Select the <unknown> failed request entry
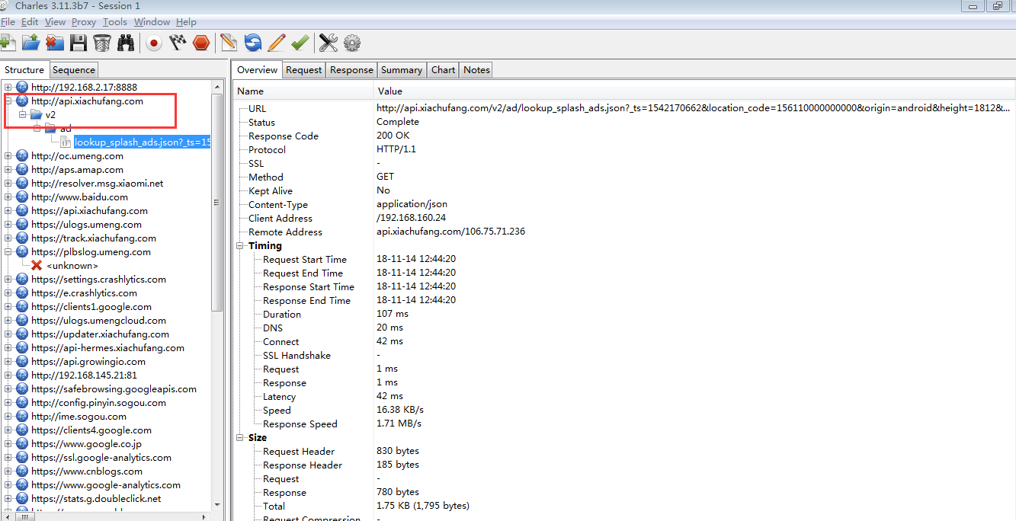1016x521 pixels. pyautogui.click(x=72, y=266)
